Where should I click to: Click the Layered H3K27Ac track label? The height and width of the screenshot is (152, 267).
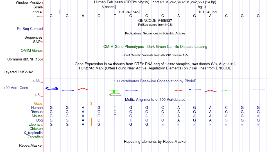(18, 72)
